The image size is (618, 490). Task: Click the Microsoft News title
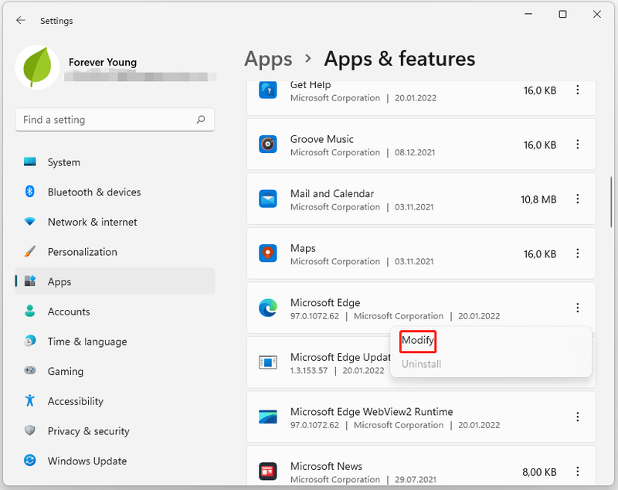[326, 466]
